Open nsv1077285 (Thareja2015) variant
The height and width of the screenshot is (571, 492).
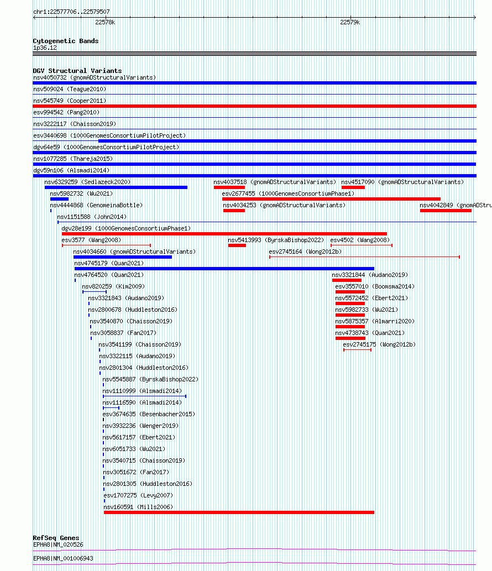coord(73,159)
